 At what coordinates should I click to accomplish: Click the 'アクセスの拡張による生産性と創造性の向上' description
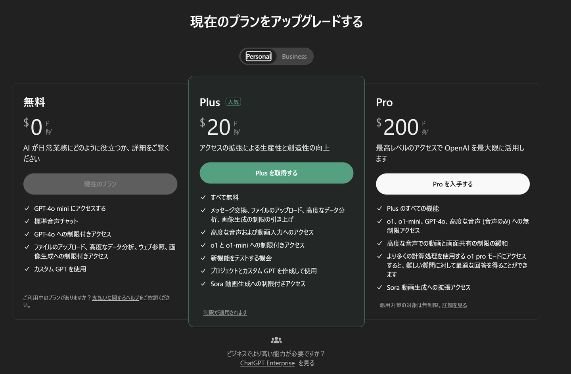264,148
